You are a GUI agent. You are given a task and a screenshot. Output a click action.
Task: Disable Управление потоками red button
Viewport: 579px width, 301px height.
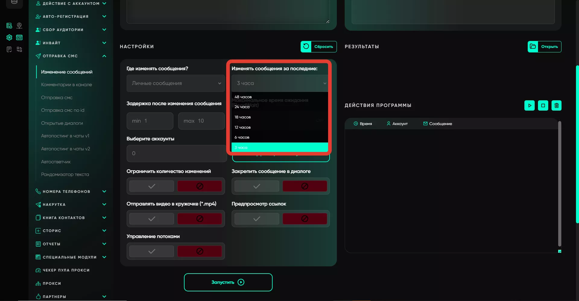point(200,251)
